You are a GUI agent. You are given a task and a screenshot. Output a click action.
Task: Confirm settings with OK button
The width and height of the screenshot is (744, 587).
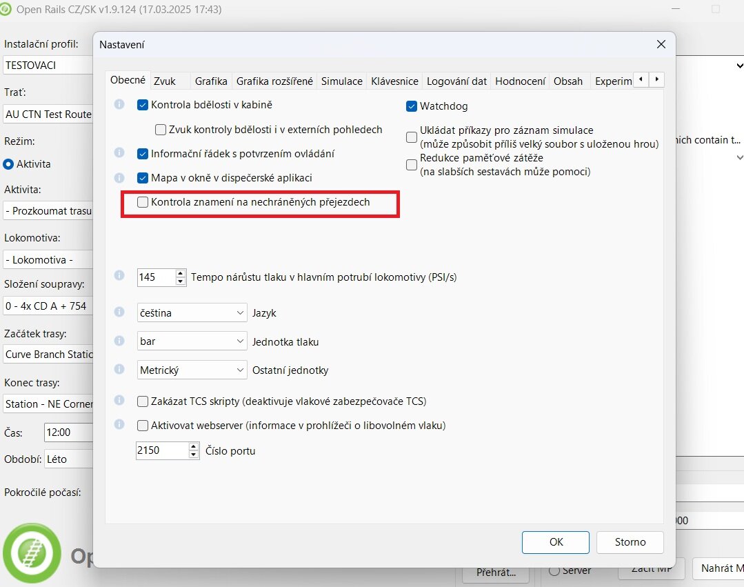click(x=556, y=542)
